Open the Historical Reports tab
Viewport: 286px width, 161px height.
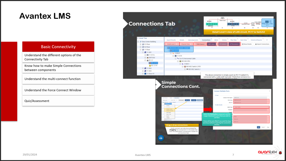tap(256, 40)
